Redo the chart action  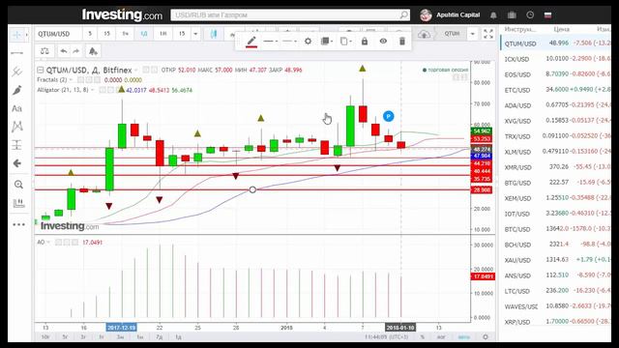tap(76, 51)
